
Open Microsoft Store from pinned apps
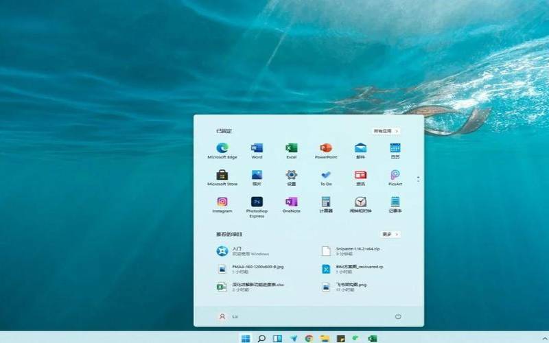coord(222,178)
